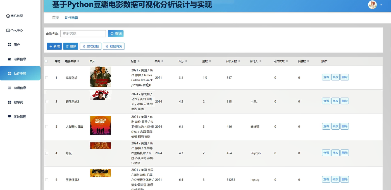Click 修改 for 赶尽杀绝2 row
391x190 pixels.
tap(335, 101)
